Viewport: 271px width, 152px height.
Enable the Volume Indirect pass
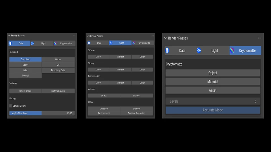click(x=137, y=96)
